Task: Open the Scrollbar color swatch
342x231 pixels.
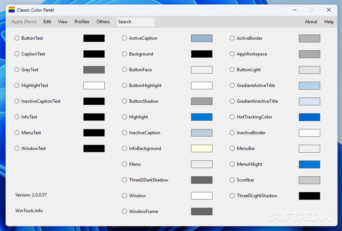Action: [x=309, y=180]
